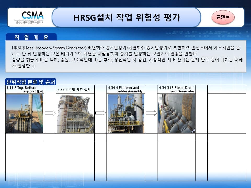Select the 4-54-4 Platform and Ladder Assembly label

coord(125,90)
